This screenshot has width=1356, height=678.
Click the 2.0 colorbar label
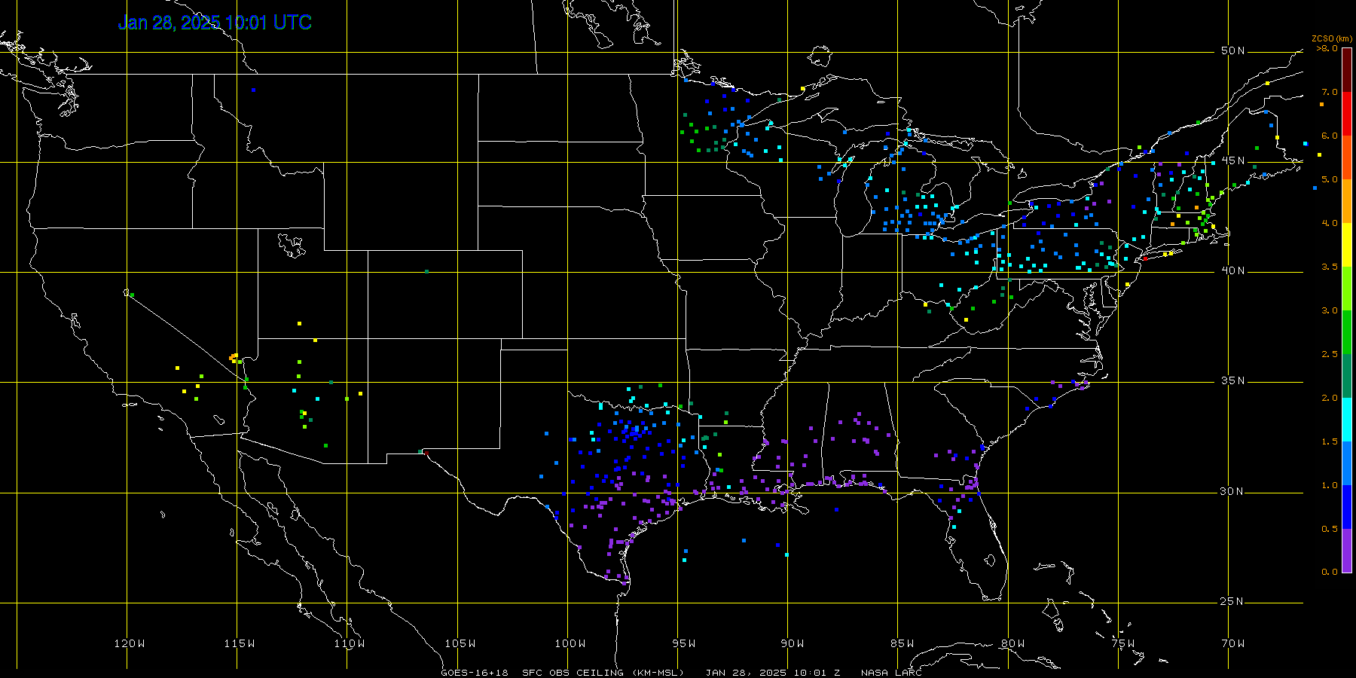(x=1330, y=398)
